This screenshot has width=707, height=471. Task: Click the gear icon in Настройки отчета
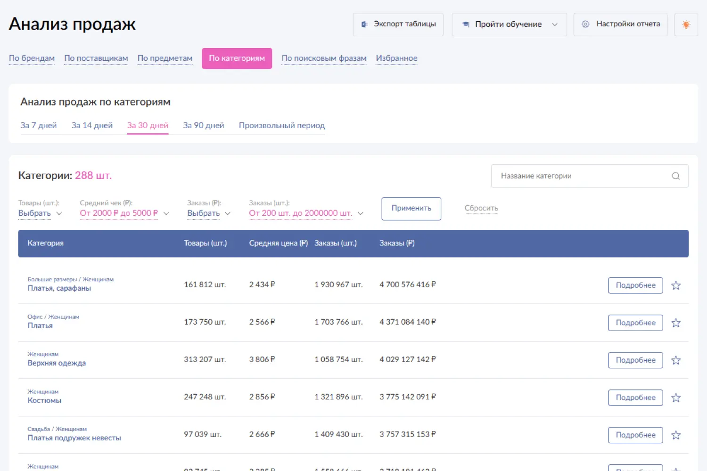(585, 24)
